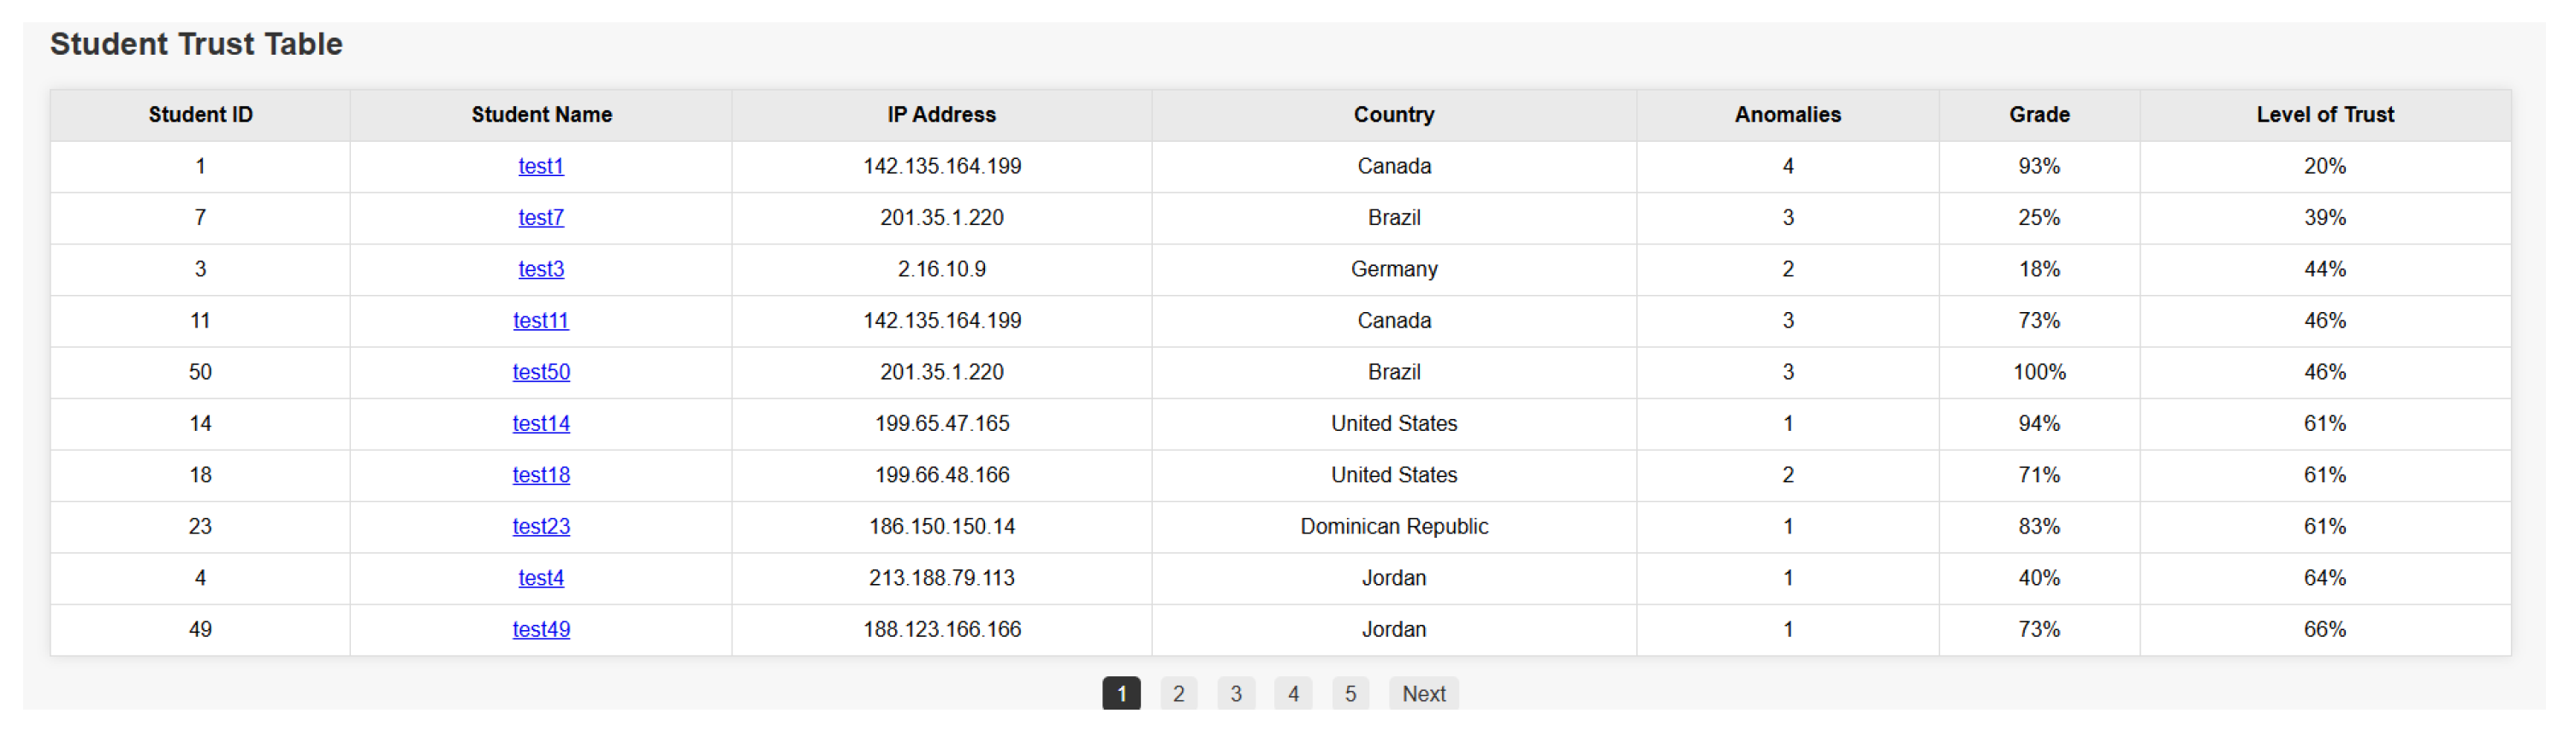Click the test4 student link
The width and height of the screenshot is (2576, 737).
point(540,578)
